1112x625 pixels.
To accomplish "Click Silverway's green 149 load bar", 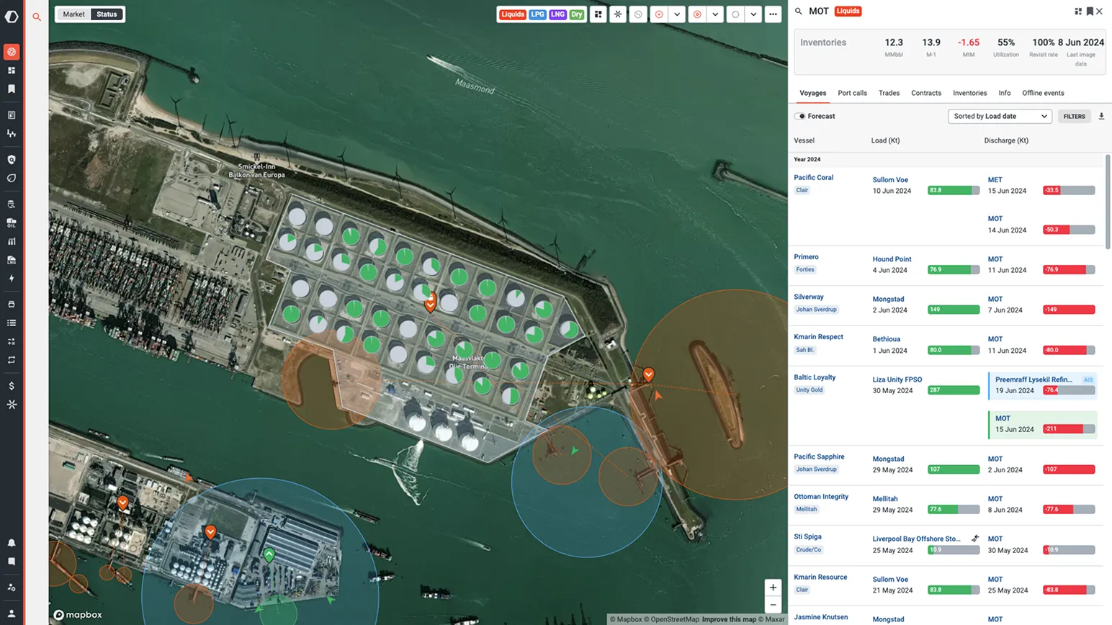I will pyautogui.click(x=954, y=310).
